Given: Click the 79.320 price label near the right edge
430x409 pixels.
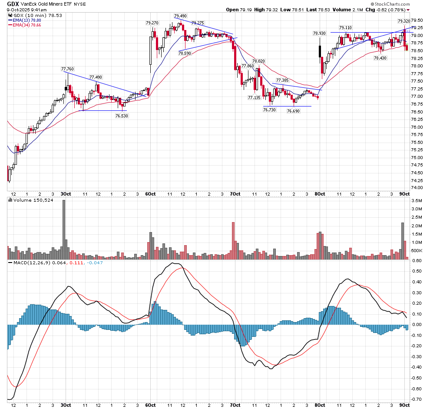Looking at the screenshot, I should tap(404, 20).
